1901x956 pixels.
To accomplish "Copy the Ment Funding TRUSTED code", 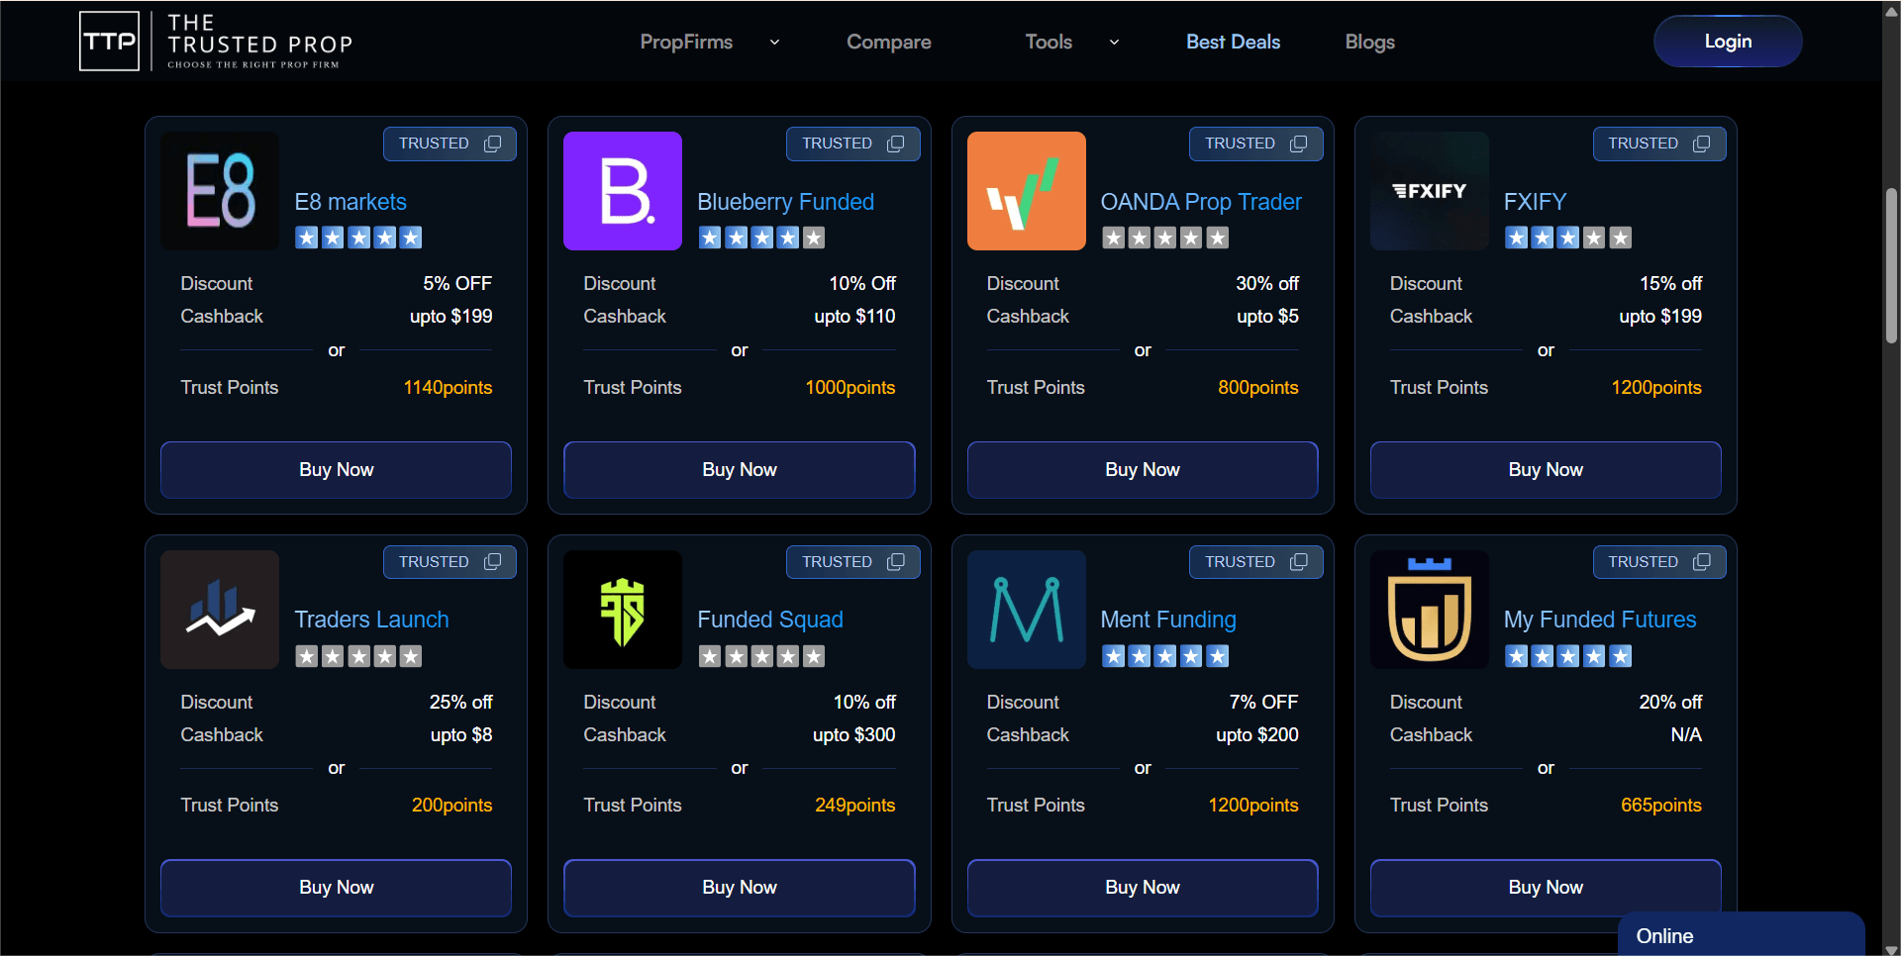I will (x=1298, y=562).
